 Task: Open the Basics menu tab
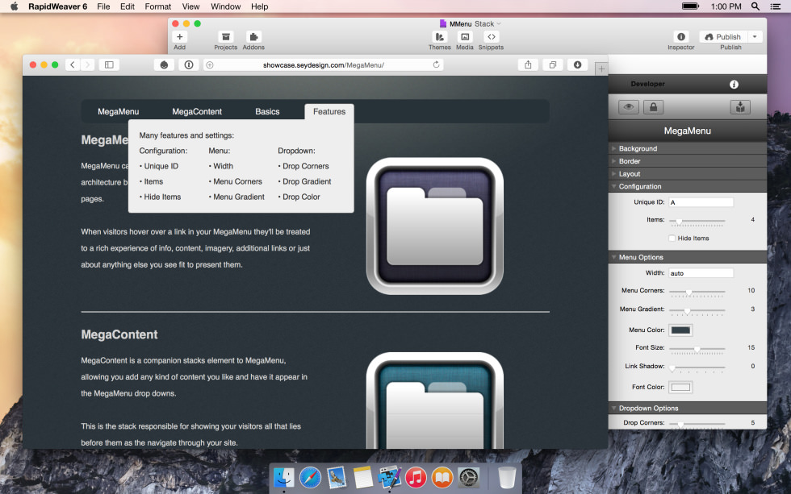[x=267, y=112]
